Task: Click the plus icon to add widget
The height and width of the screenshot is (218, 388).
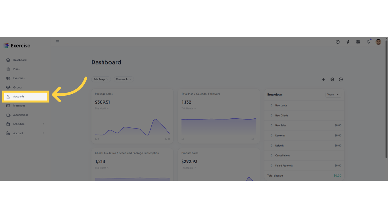Action: click(x=323, y=79)
